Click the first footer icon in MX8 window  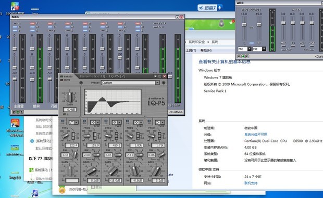(14, 112)
